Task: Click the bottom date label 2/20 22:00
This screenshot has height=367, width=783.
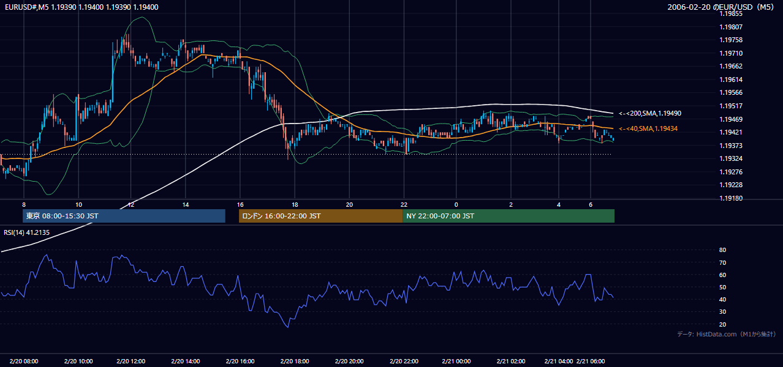Action: click(403, 361)
